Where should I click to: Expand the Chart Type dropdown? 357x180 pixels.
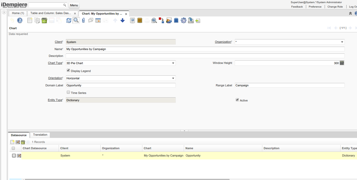point(173,63)
